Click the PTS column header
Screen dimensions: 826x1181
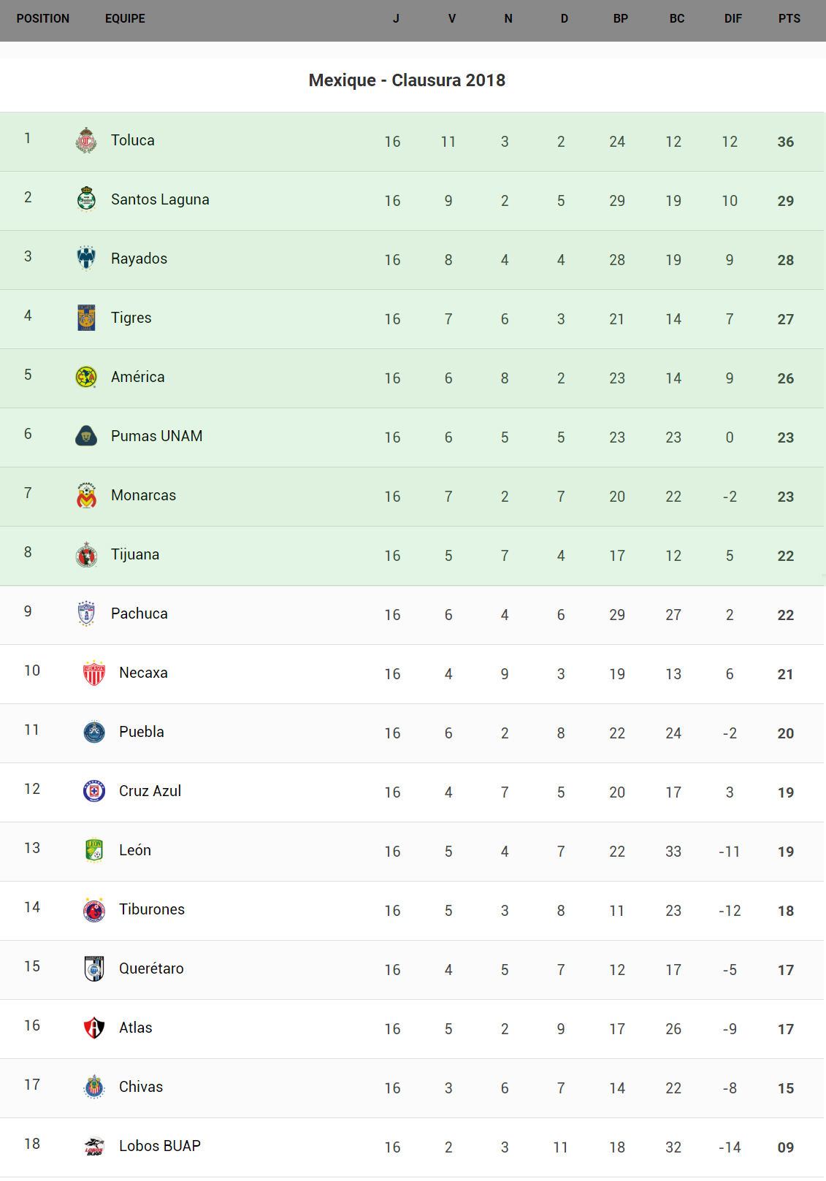click(x=789, y=19)
